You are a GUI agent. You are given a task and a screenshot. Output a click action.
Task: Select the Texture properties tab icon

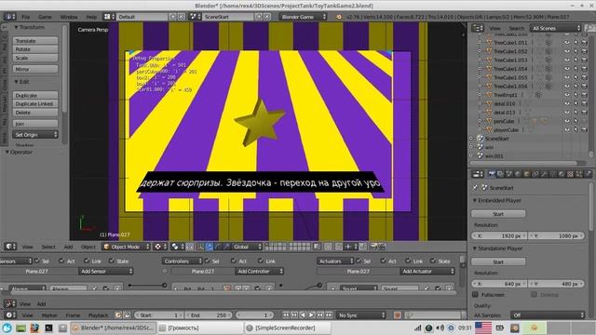point(570,174)
